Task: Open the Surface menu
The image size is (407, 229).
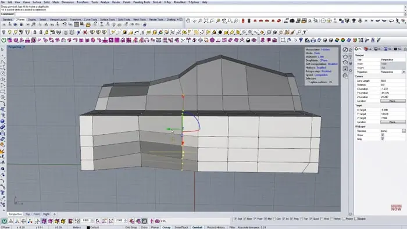Action: pyautogui.click(x=37, y=2)
